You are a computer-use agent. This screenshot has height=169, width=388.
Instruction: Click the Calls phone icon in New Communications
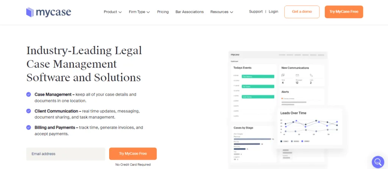311,75
